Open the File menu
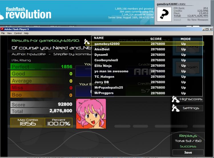Screen dimensions: 214x158 [x=3, y=33]
